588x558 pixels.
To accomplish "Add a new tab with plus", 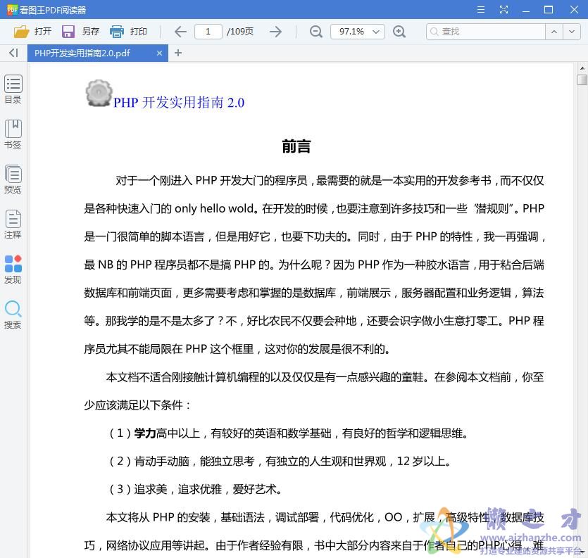I will 178,53.
